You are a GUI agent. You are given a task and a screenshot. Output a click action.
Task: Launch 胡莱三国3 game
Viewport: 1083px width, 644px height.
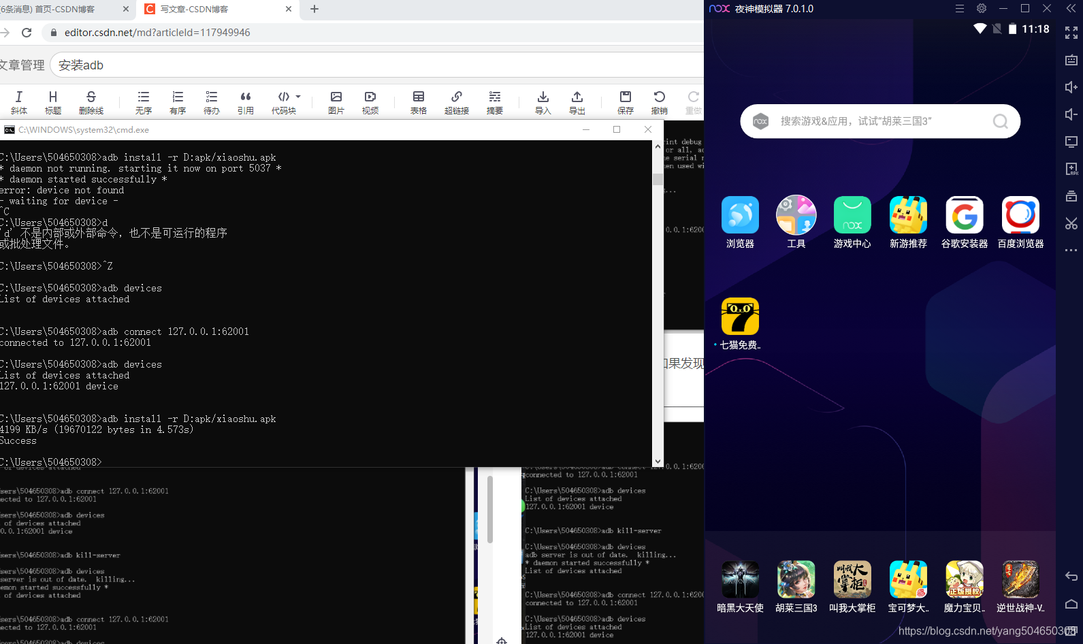[796, 587]
